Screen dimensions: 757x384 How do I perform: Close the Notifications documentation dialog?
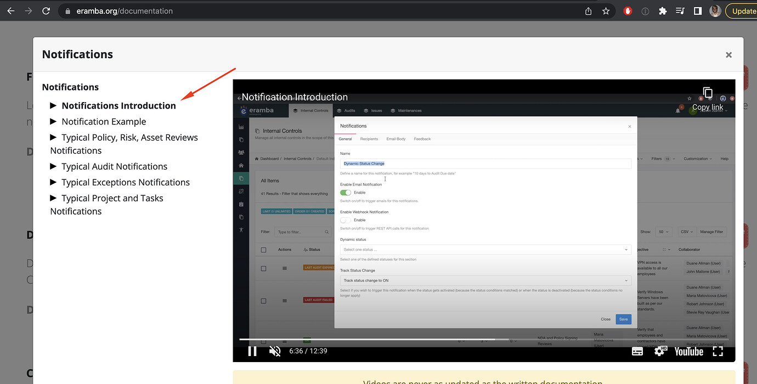point(728,54)
